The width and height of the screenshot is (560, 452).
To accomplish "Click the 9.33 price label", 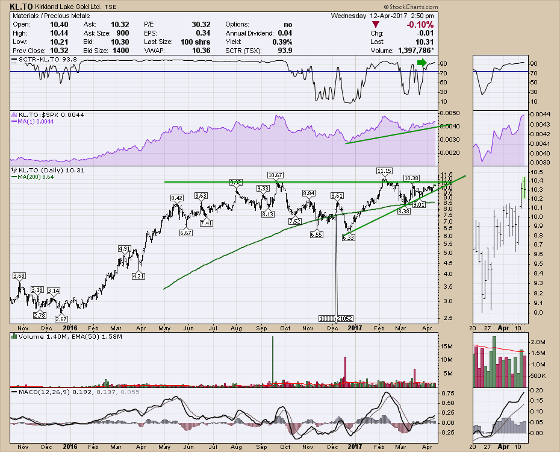I will [x=263, y=188].
